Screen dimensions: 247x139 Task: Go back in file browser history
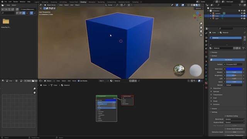coord(3,9)
